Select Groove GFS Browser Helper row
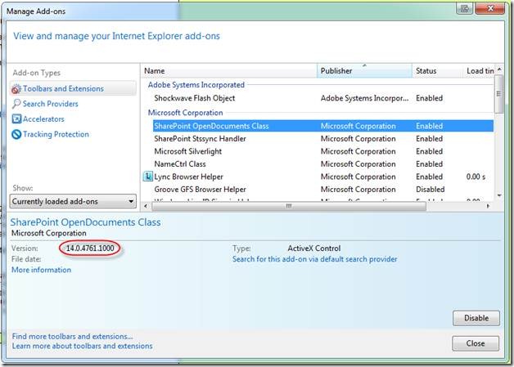Screen dimensions: 514x367 coord(323,190)
